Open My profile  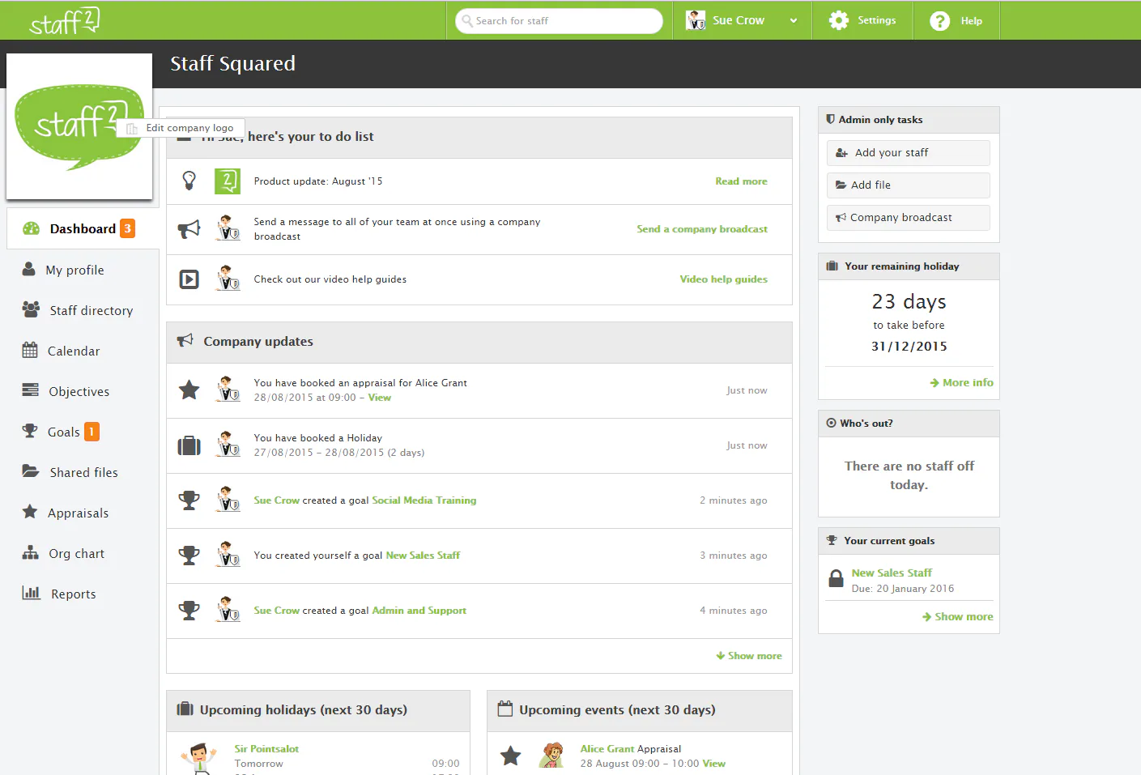pyautogui.click(x=76, y=270)
